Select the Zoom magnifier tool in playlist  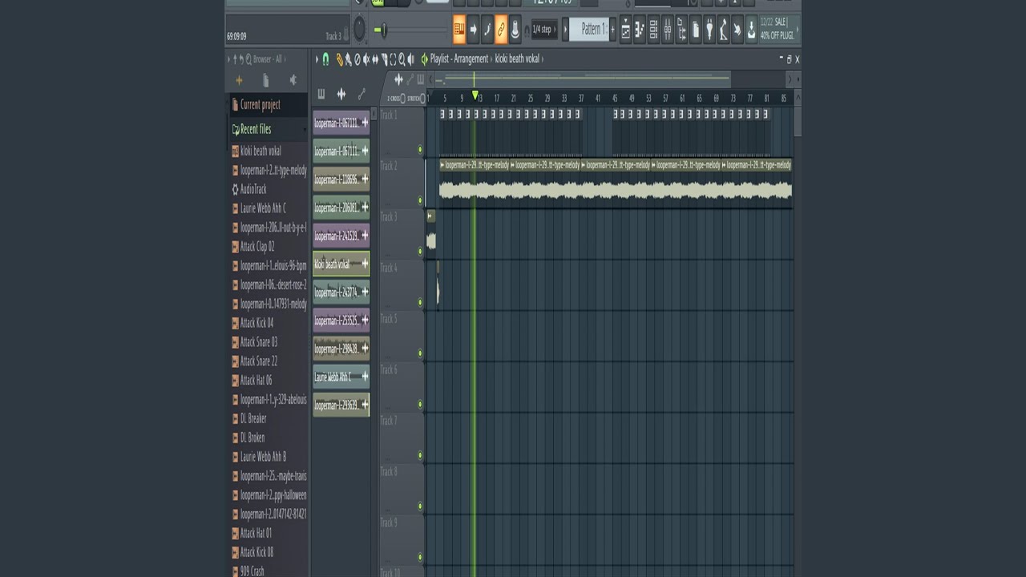402,59
